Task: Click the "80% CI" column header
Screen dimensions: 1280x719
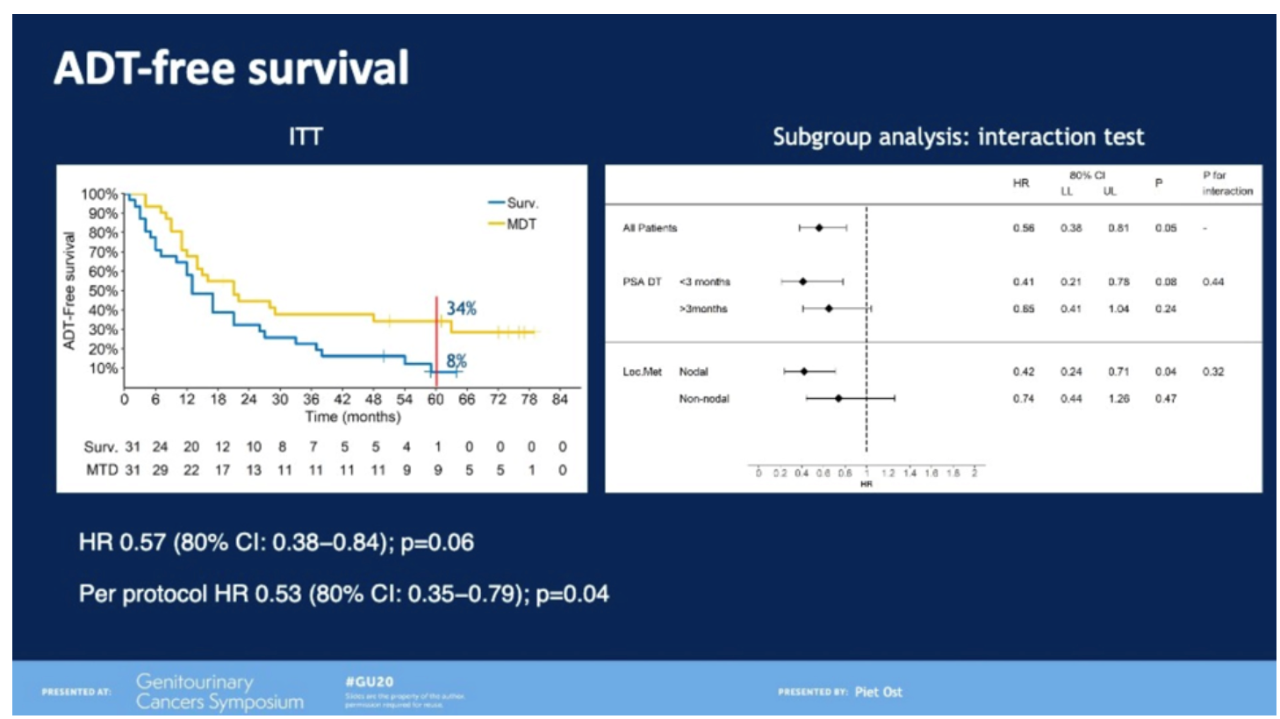Action: 1087,175
